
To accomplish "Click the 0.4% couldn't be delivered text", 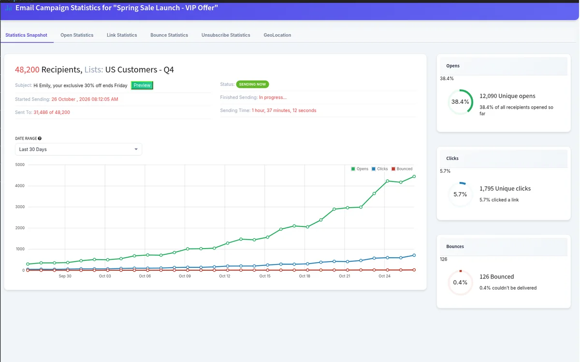I will pos(508,288).
